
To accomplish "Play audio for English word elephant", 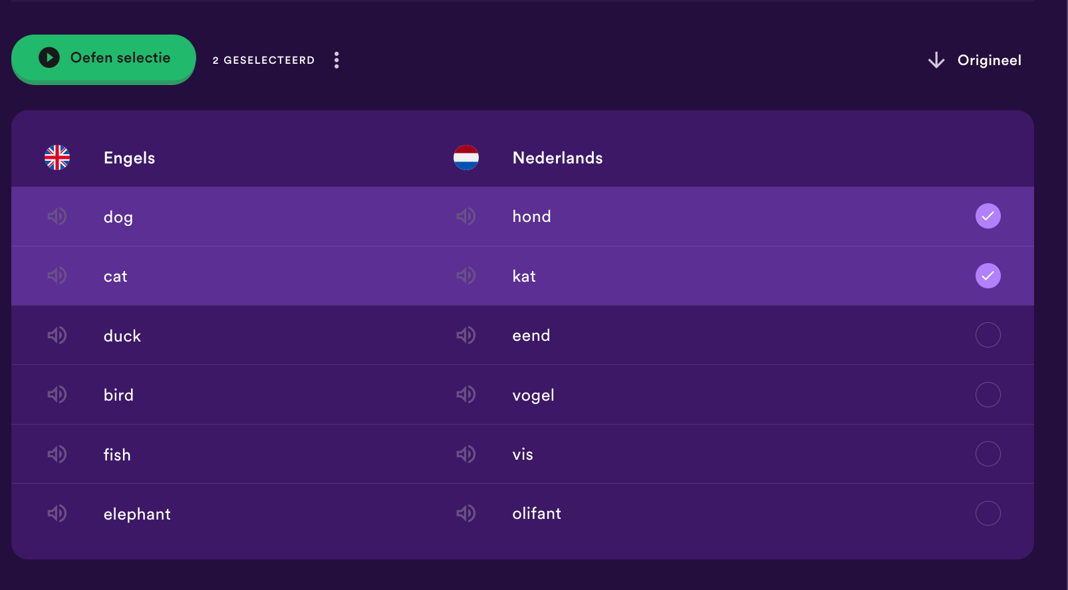I will [57, 513].
